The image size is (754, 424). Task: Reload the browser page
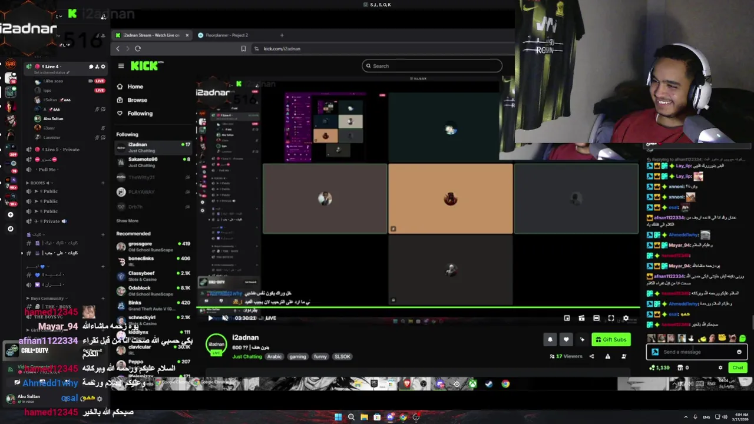pos(138,49)
